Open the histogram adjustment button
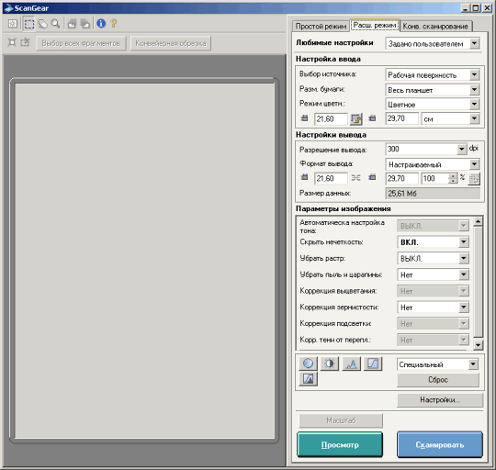This screenshot has height=470, width=496. click(x=351, y=364)
